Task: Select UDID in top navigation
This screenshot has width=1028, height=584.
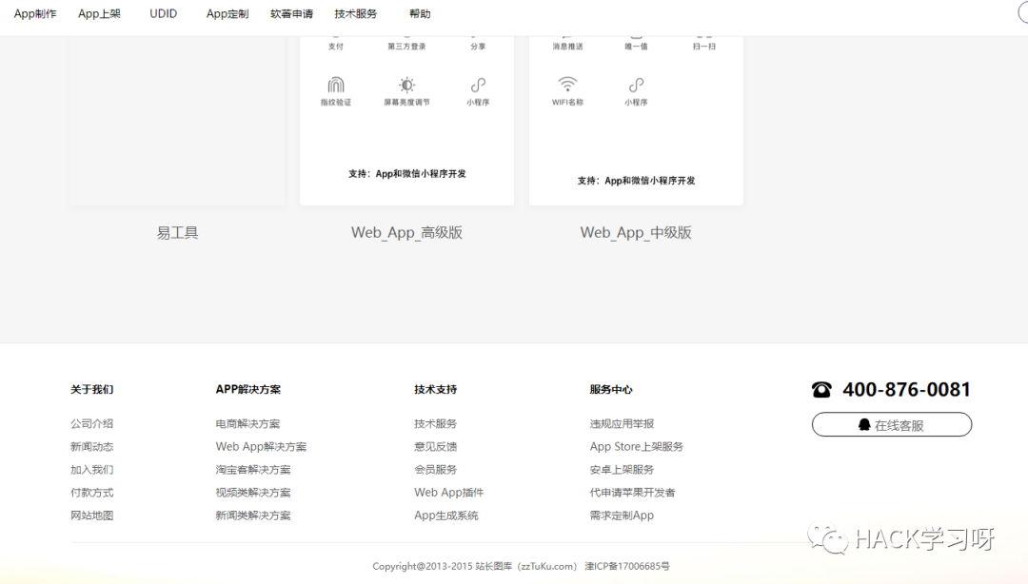Action: point(163,14)
